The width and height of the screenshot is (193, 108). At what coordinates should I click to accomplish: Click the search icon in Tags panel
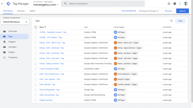[171, 21]
